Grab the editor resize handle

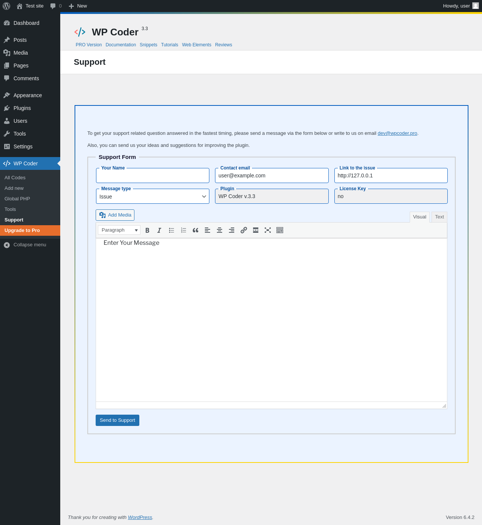444,406
